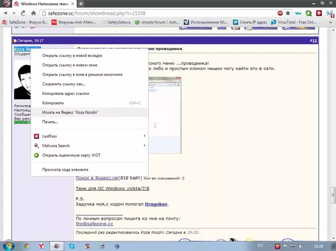
Task: Click the browser logo in the title bar
Action: point(6,4)
